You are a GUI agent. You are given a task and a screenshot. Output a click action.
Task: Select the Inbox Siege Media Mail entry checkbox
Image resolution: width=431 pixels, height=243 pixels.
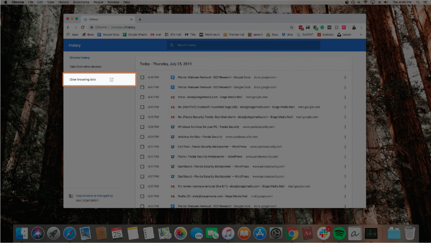click(143, 97)
